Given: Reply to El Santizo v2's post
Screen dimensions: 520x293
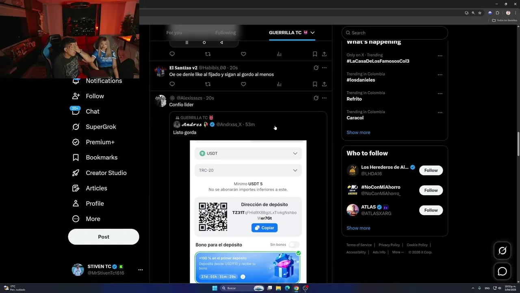Looking at the screenshot, I should coord(172,84).
